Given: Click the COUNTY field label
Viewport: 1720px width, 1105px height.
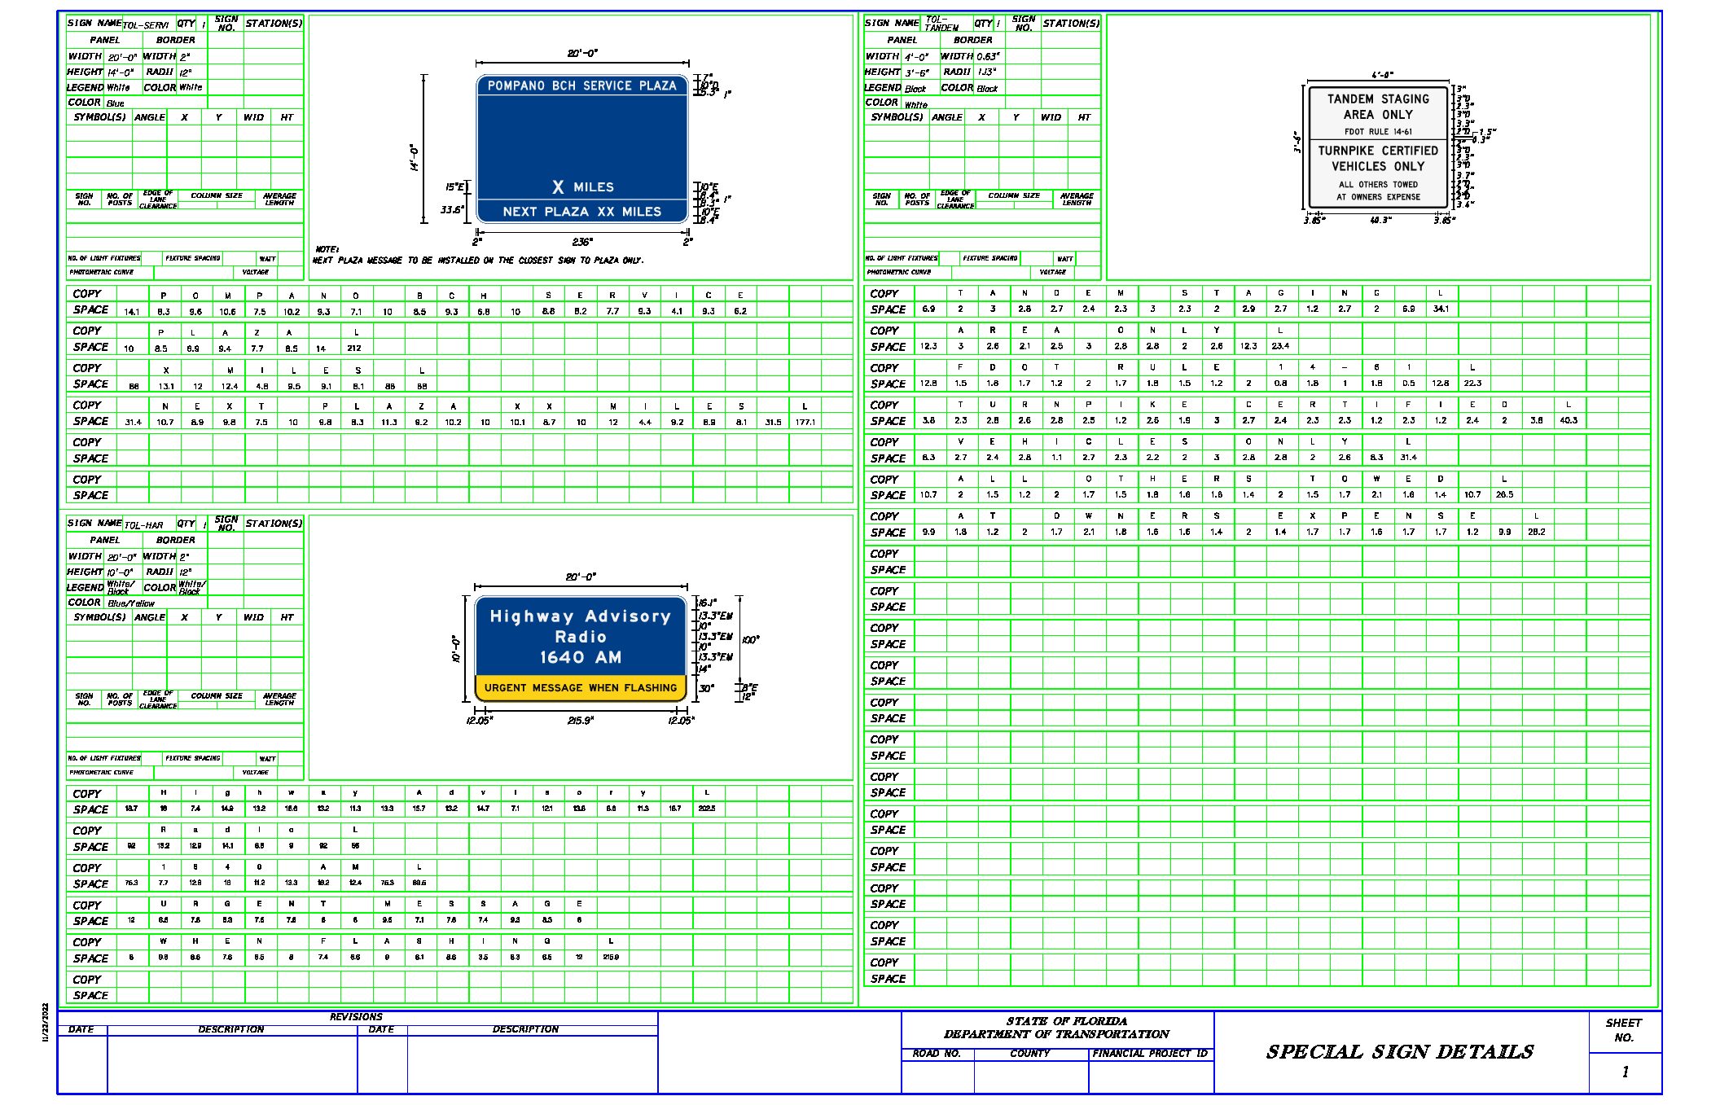Looking at the screenshot, I should click(1030, 1054).
